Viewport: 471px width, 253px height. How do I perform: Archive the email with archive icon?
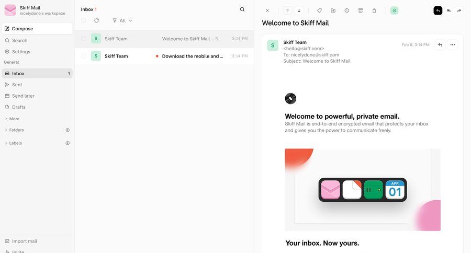tap(361, 10)
